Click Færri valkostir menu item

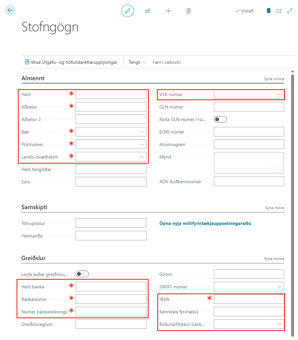(167, 62)
